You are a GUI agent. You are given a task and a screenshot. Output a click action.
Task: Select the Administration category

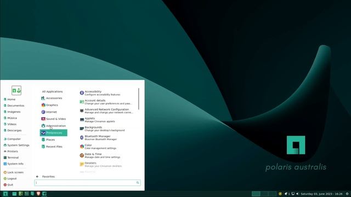coord(54,126)
